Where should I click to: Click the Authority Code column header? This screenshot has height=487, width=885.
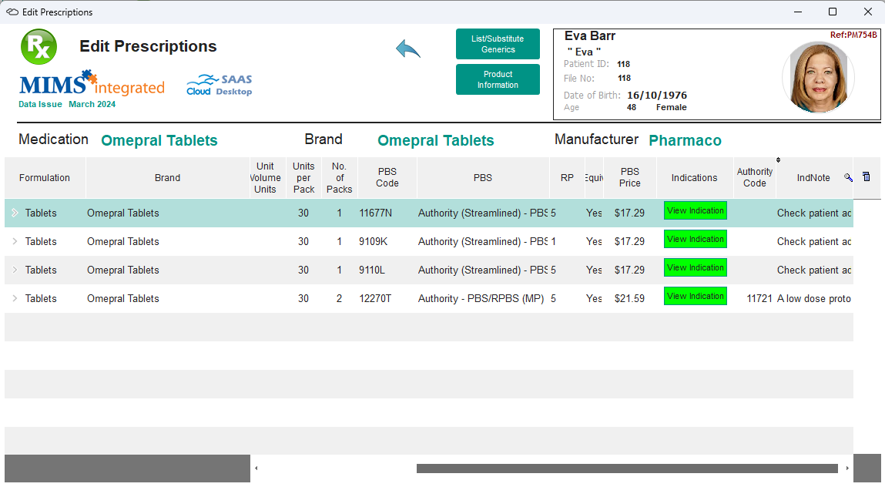pos(755,178)
